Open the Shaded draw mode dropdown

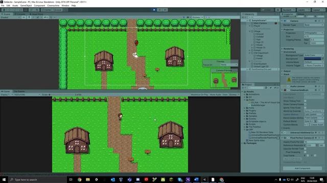click(x=10, y=17)
